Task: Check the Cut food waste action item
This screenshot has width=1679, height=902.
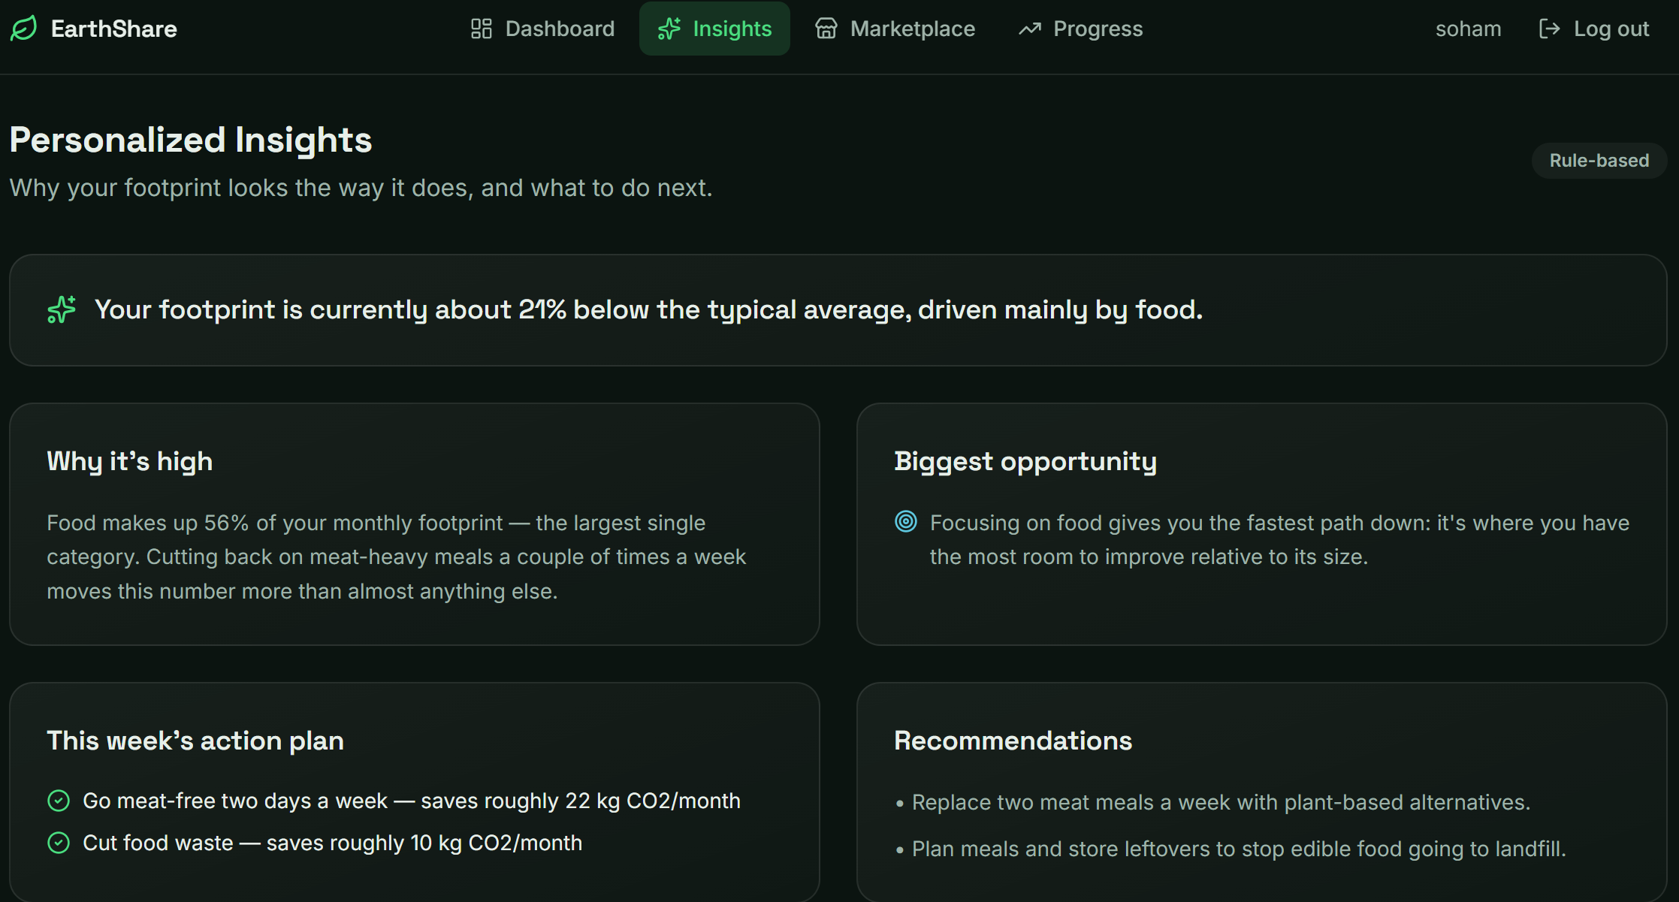Action: [x=59, y=843]
